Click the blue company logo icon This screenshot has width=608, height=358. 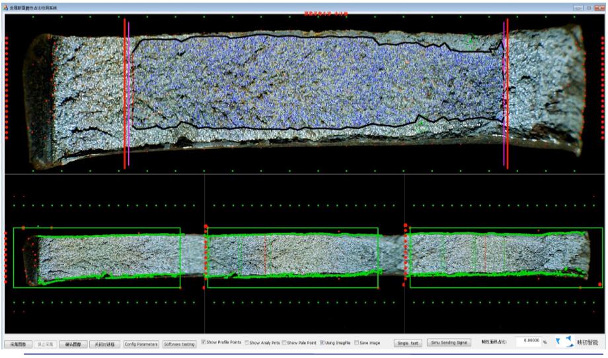pyautogui.click(x=564, y=342)
